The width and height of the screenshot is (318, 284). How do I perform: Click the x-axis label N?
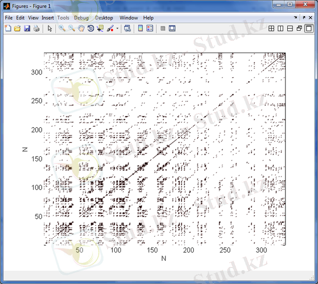pos(163,258)
